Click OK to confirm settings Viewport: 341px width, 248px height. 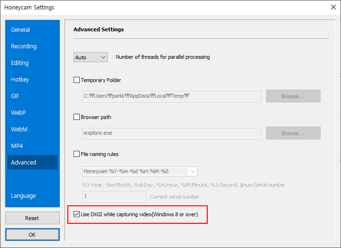pos(32,234)
